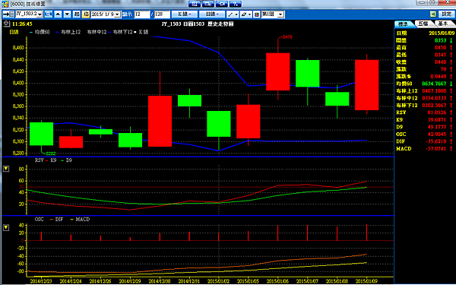The height and width of the screenshot is (285, 456).
Task: Click the colored indicator group icon
Action: 257,14
